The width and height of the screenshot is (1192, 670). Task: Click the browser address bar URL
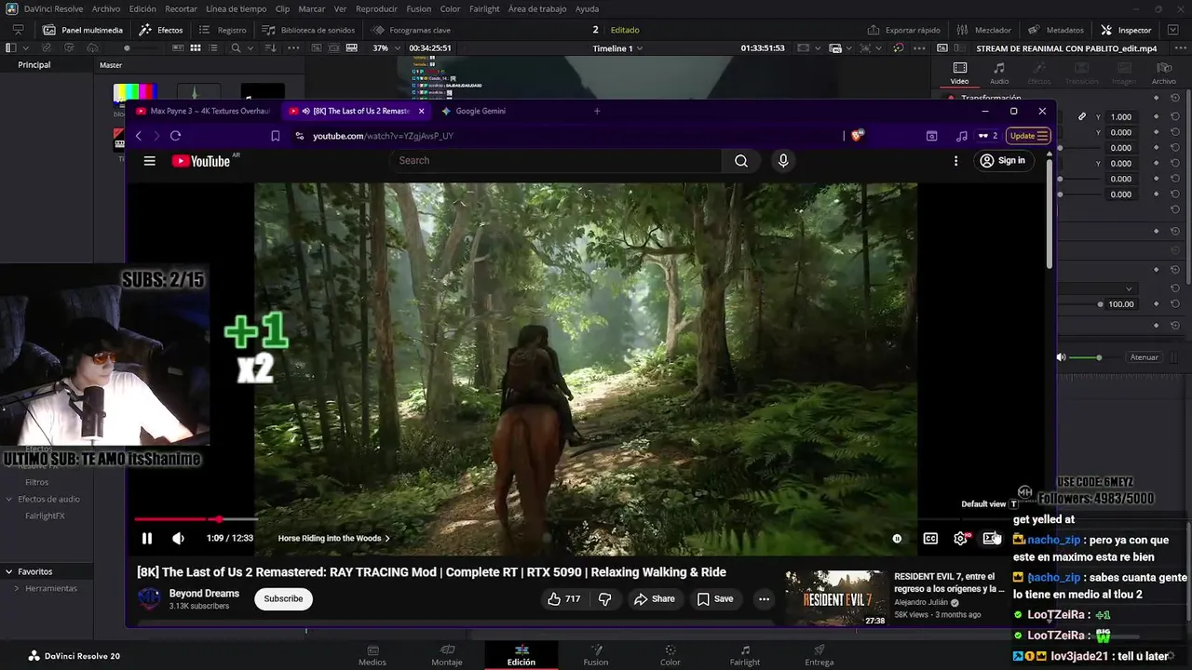tap(383, 136)
